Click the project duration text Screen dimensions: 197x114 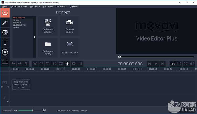click(72, 110)
